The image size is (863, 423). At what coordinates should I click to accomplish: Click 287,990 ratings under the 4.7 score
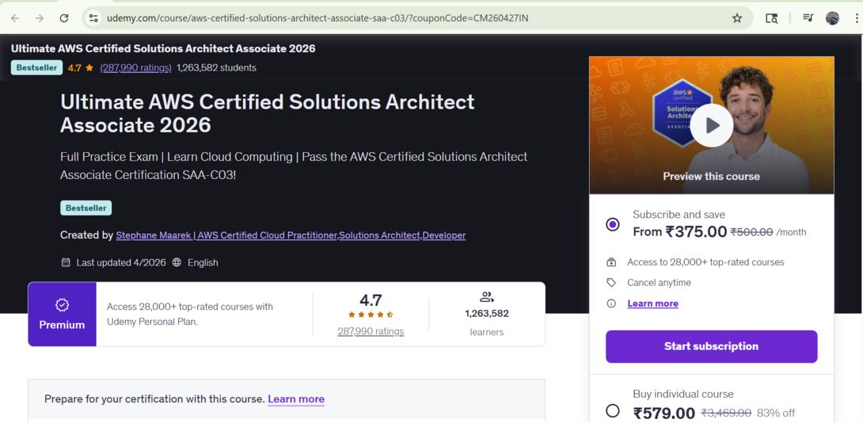click(371, 332)
